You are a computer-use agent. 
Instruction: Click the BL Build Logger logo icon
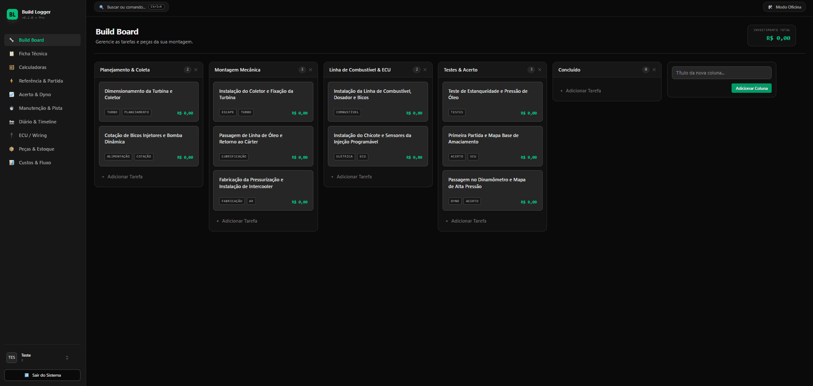click(12, 14)
